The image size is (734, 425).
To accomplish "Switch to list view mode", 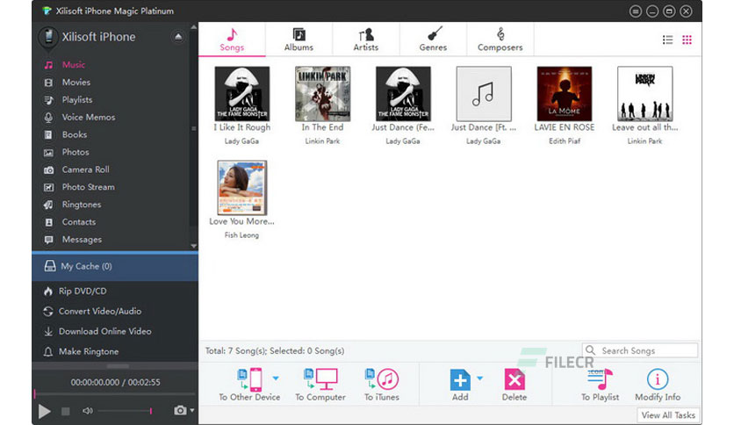I will (667, 40).
